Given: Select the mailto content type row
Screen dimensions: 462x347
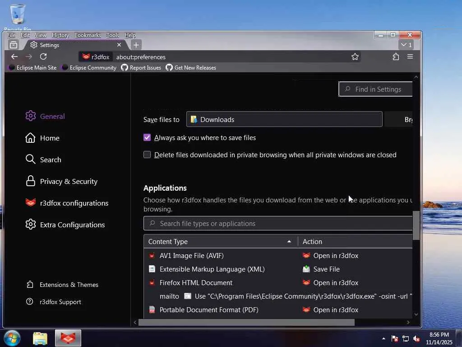Looking at the screenshot, I should (278, 296).
